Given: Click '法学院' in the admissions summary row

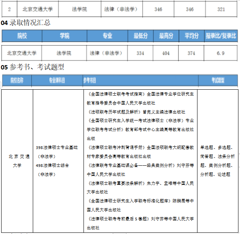Looking at the screenshot, I should pyautogui.click(x=64, y=53).
